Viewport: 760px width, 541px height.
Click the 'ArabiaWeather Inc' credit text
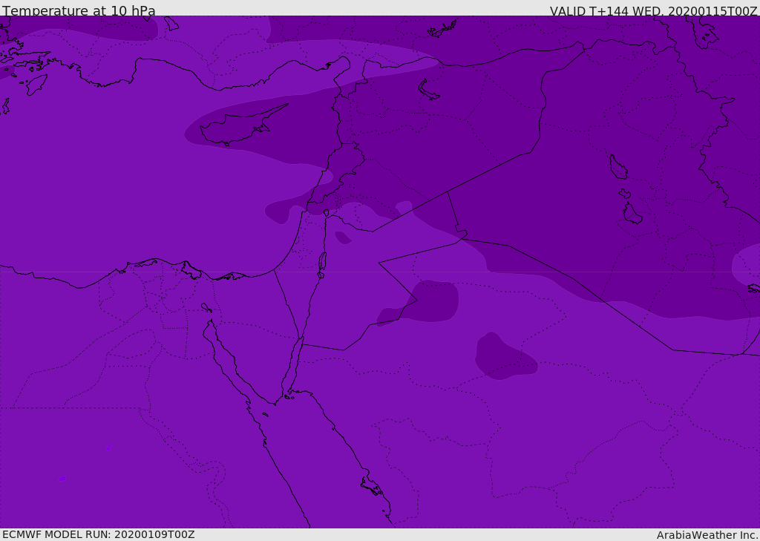click(707, 535)
